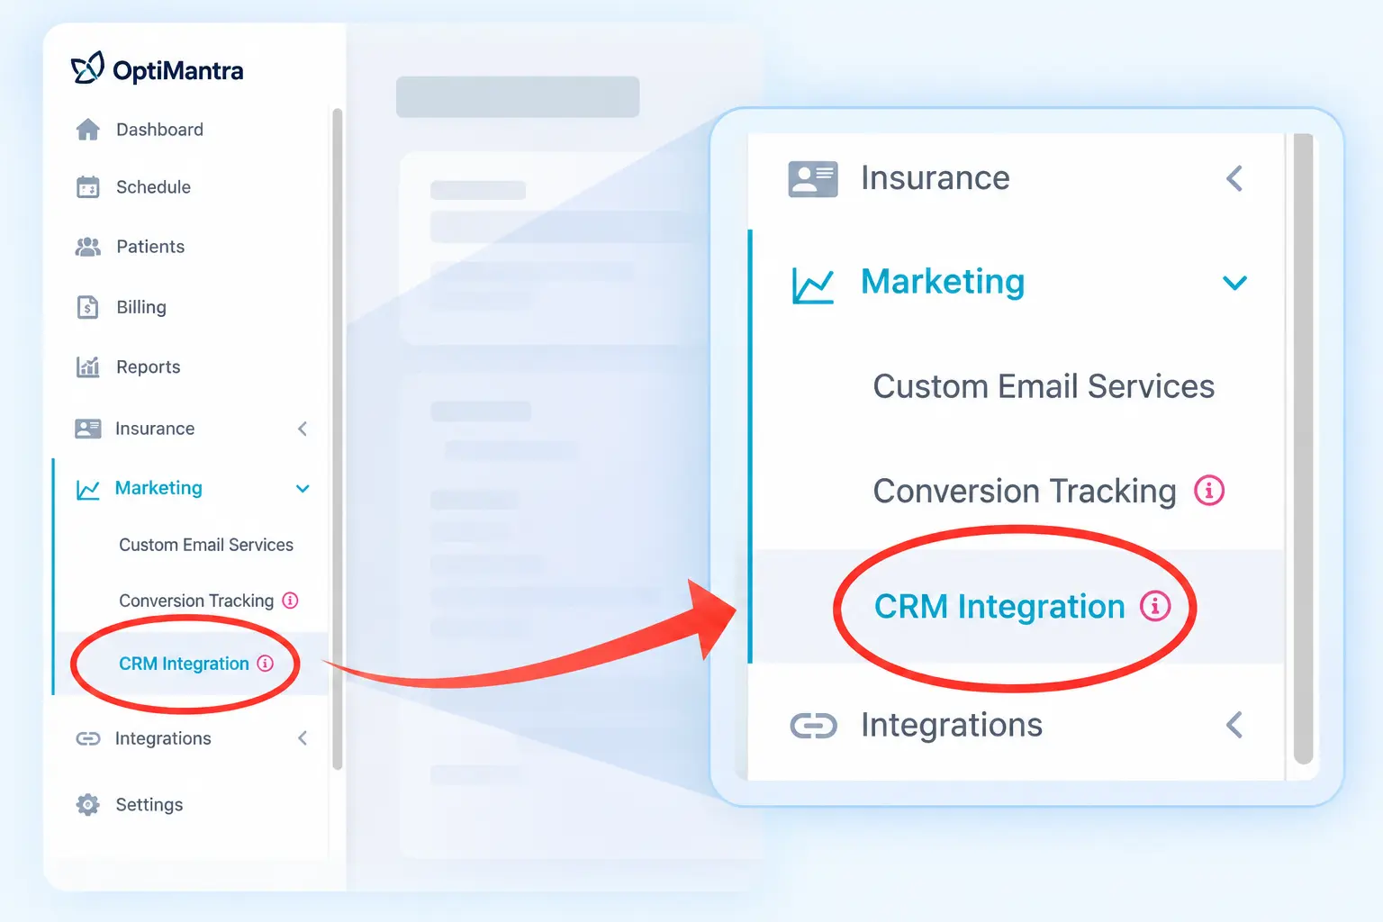Select Custom Email Services in sidebar

tap(206, 545)
